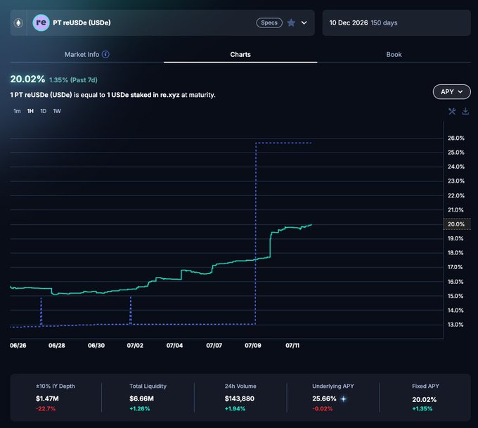Click the 10 Dec 2026 maturity selector
The width and height of the screenshot is (478, 428).
point(396,23)
